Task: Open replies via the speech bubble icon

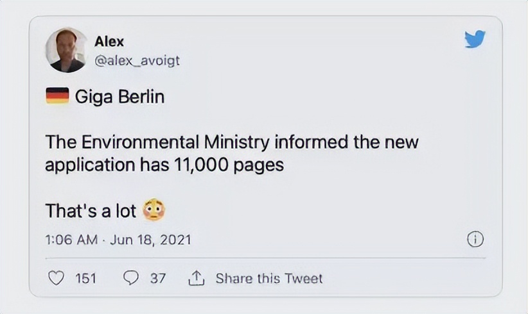Action: coord(131,278)
